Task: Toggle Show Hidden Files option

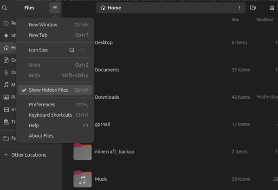Action: click(x=55, y=90)
